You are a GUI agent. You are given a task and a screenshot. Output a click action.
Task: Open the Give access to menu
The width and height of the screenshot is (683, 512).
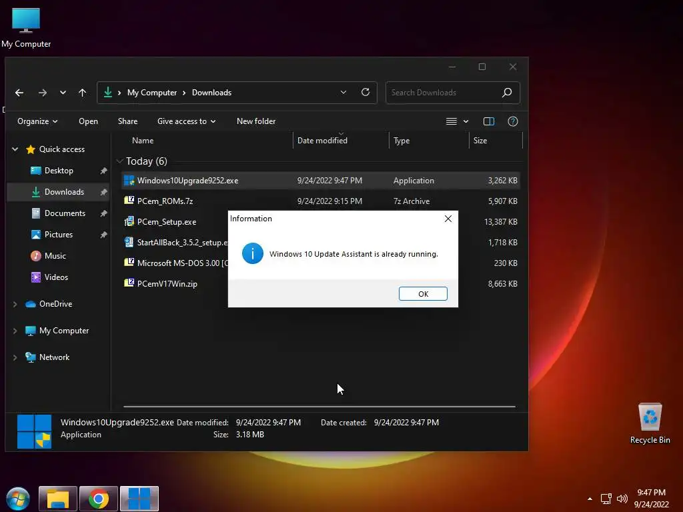point(187,121)
